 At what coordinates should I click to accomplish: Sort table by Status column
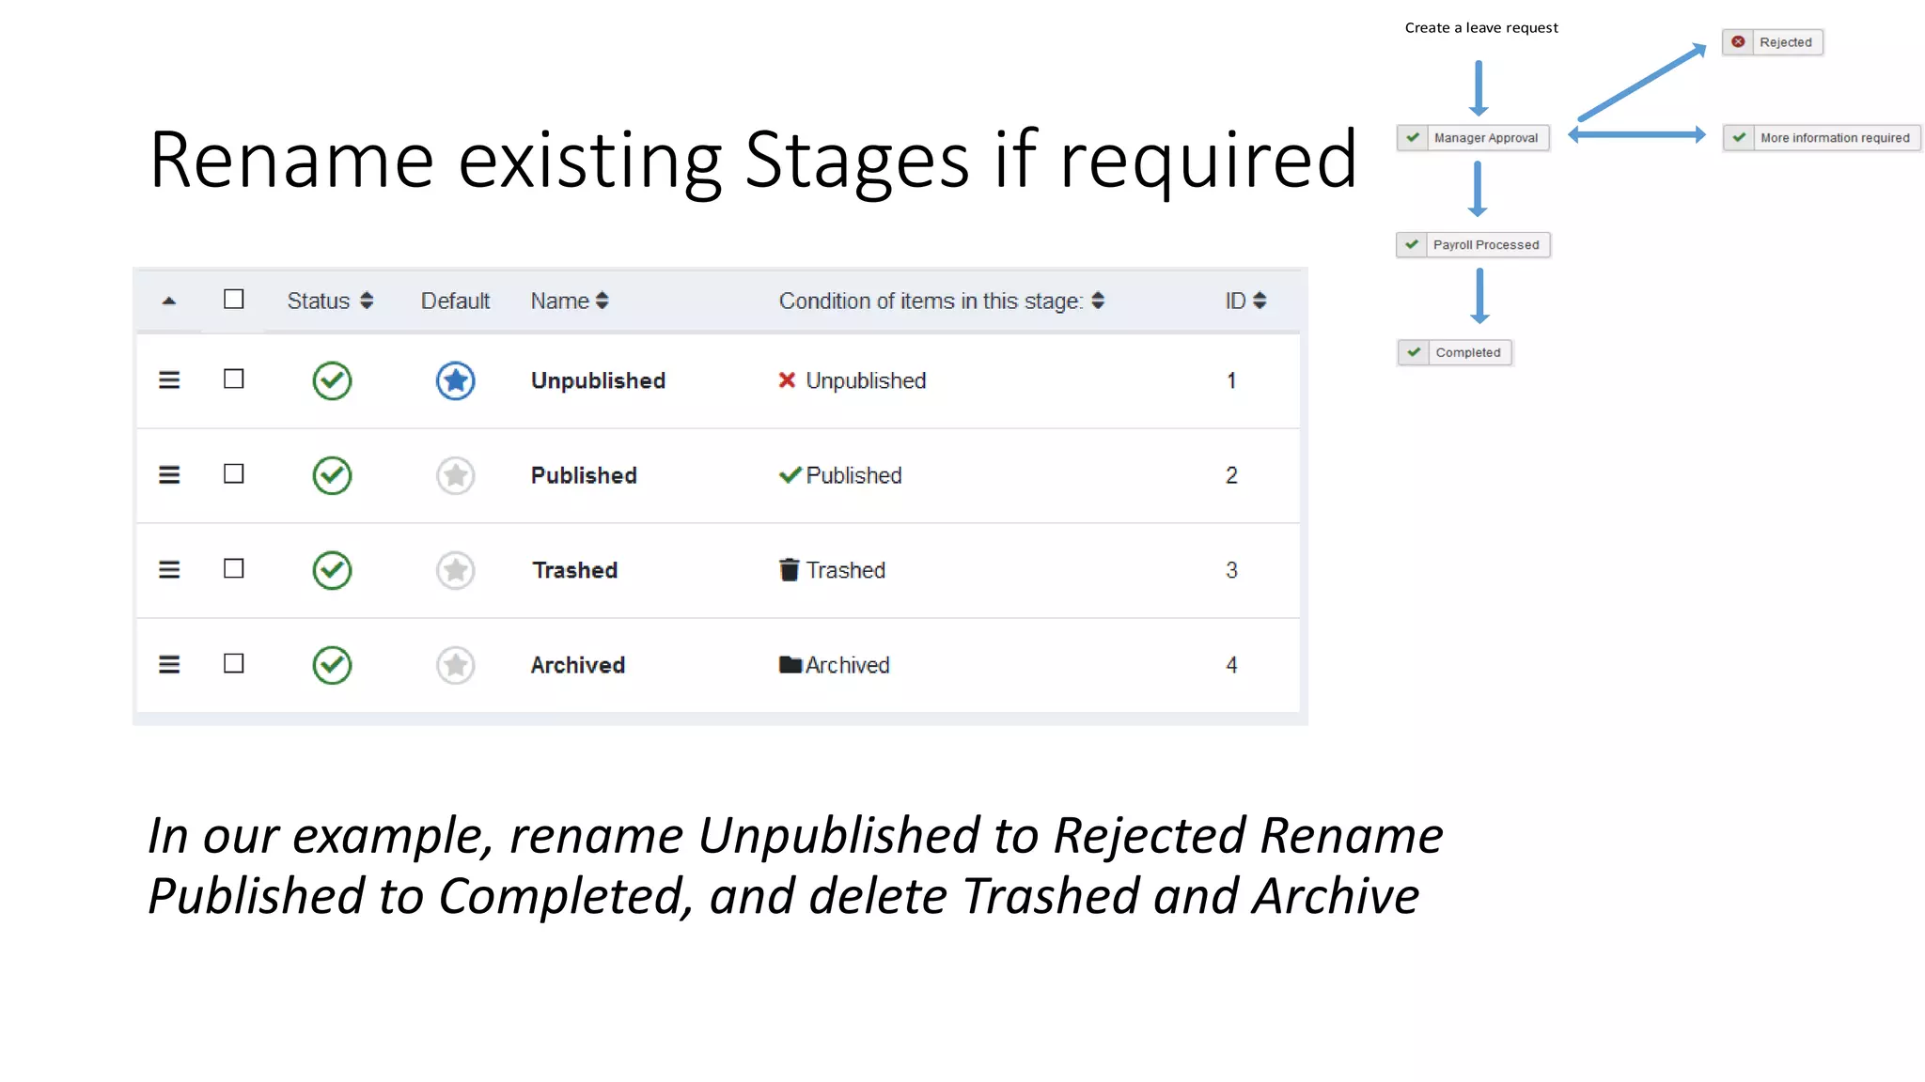pyautogui.click(x=330, y=301)
